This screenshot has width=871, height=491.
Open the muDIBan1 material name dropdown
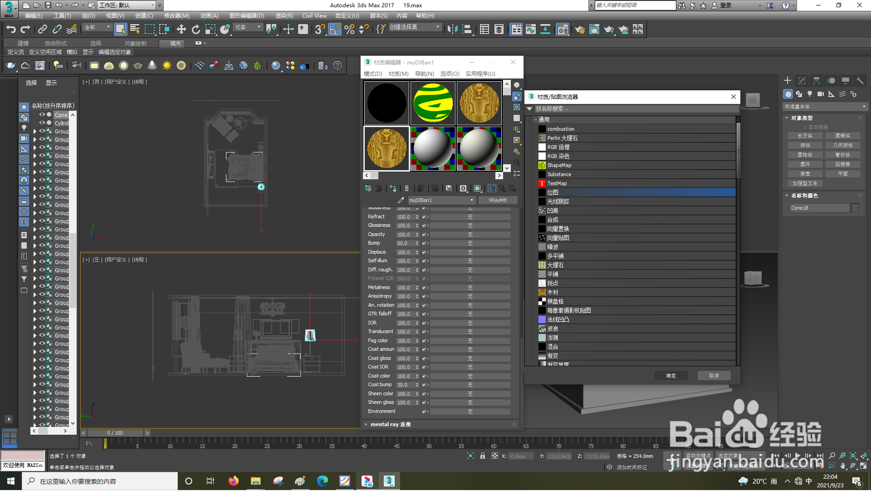[472, 200]
